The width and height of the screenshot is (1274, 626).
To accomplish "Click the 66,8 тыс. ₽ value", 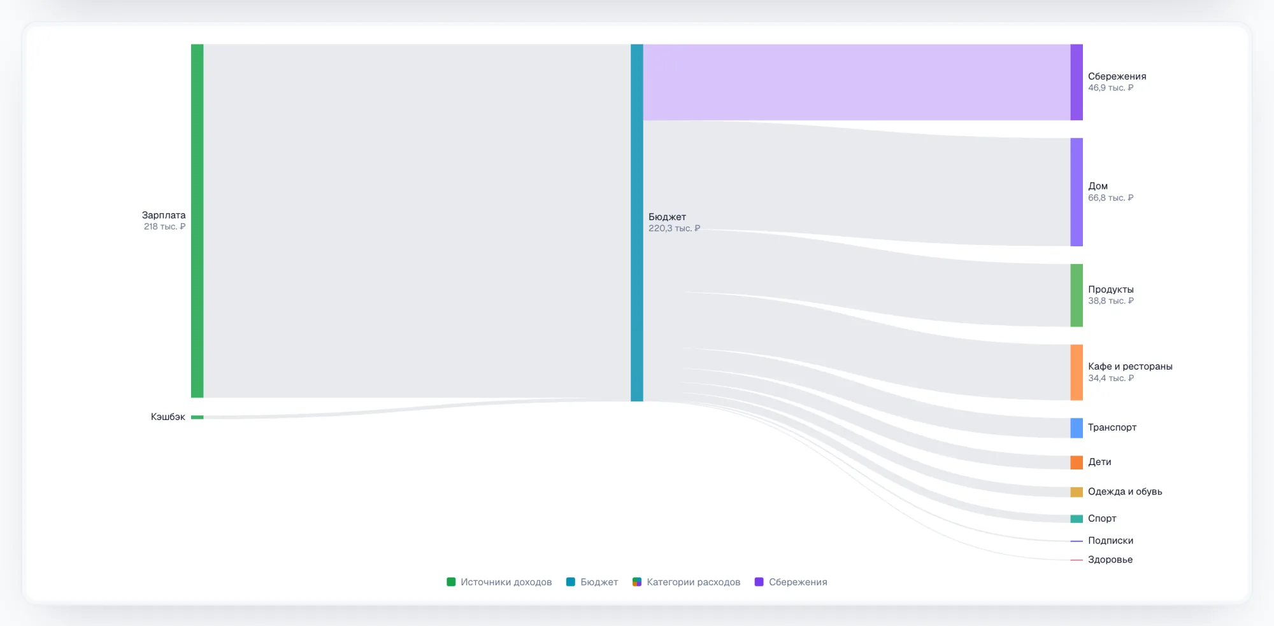I will click(x=1111, y=198).
